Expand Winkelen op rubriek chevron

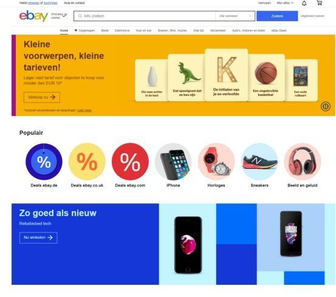[64, 16]
